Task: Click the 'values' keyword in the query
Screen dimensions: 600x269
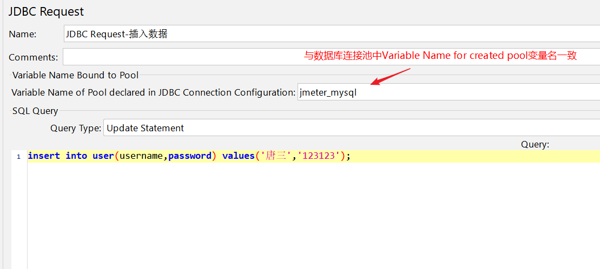Action: pyautogui.click(x=238, y=156)
